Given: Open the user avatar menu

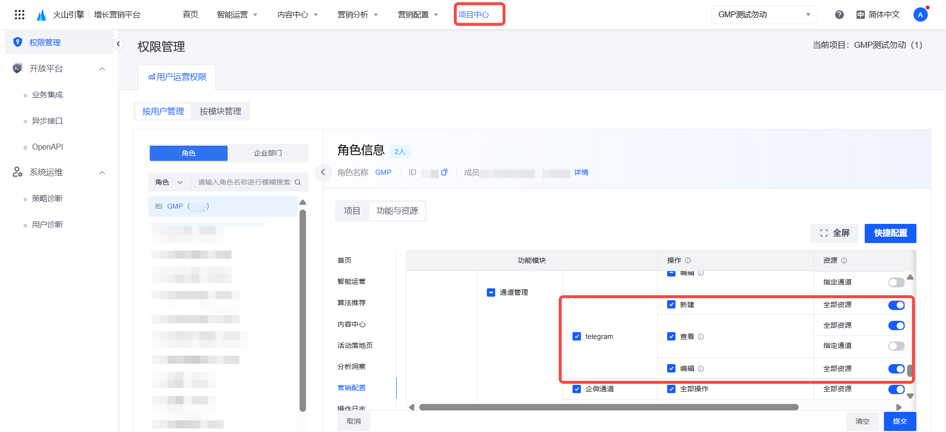Looking at the screenshot, I should pos(920,15).
